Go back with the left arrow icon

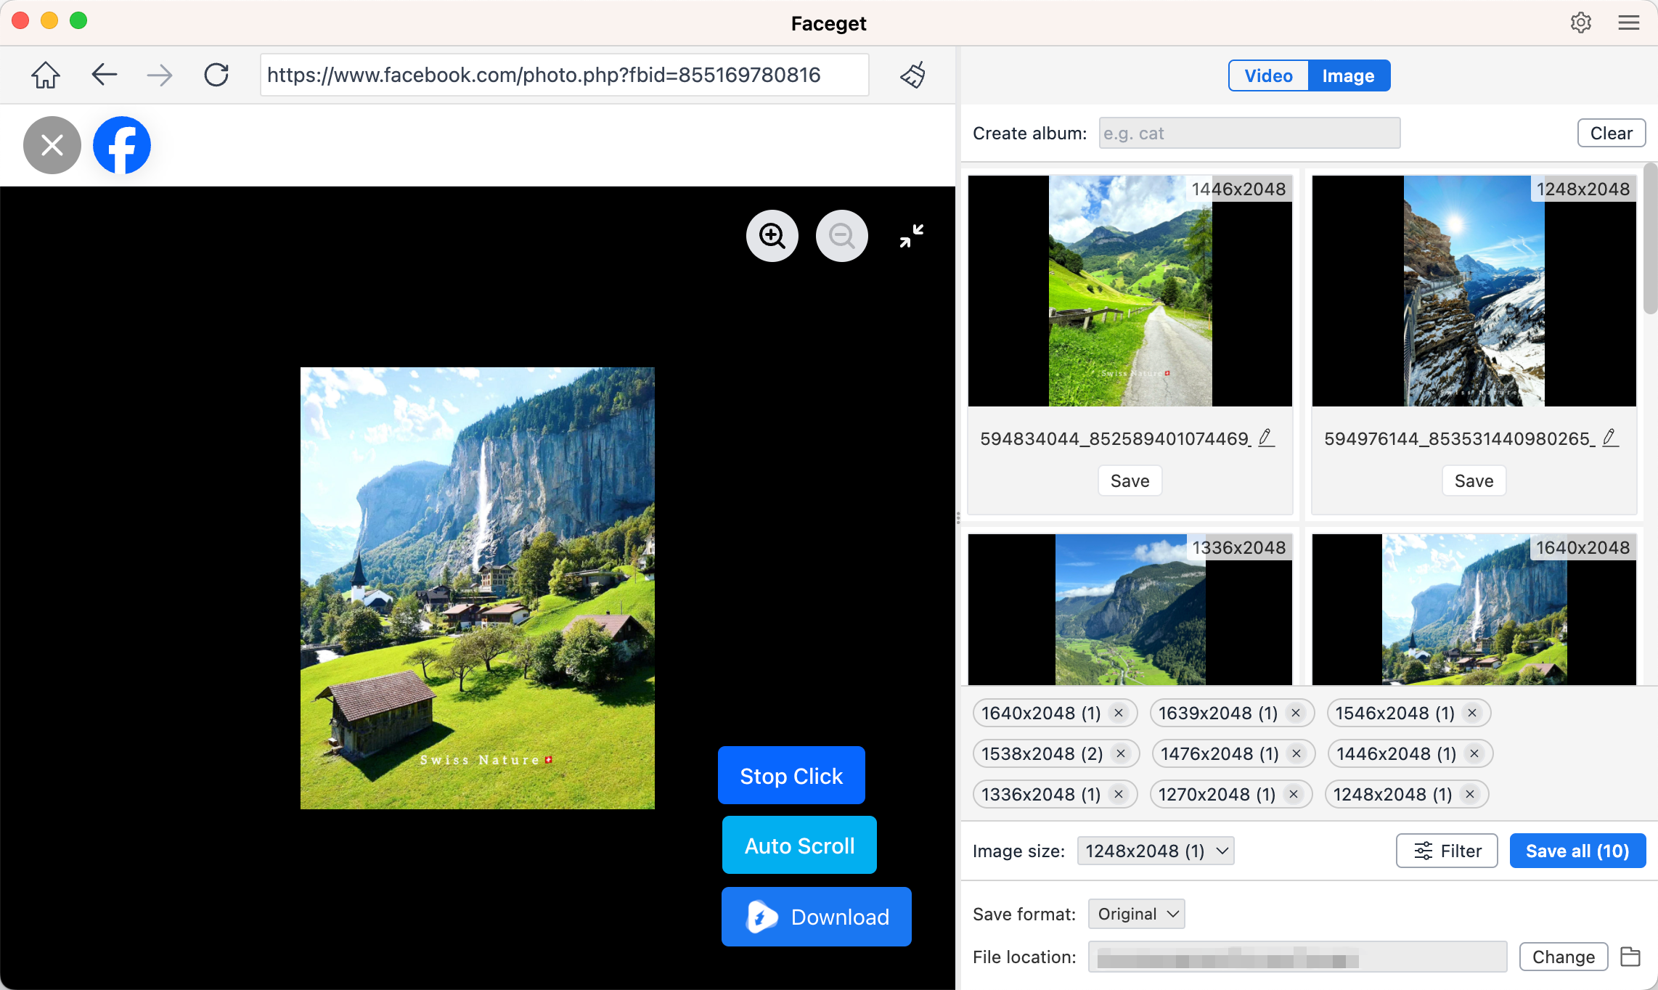coord(105,75)
